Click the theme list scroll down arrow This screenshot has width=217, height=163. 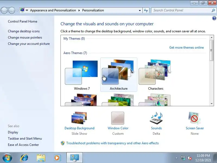click(x=212, y=104)
